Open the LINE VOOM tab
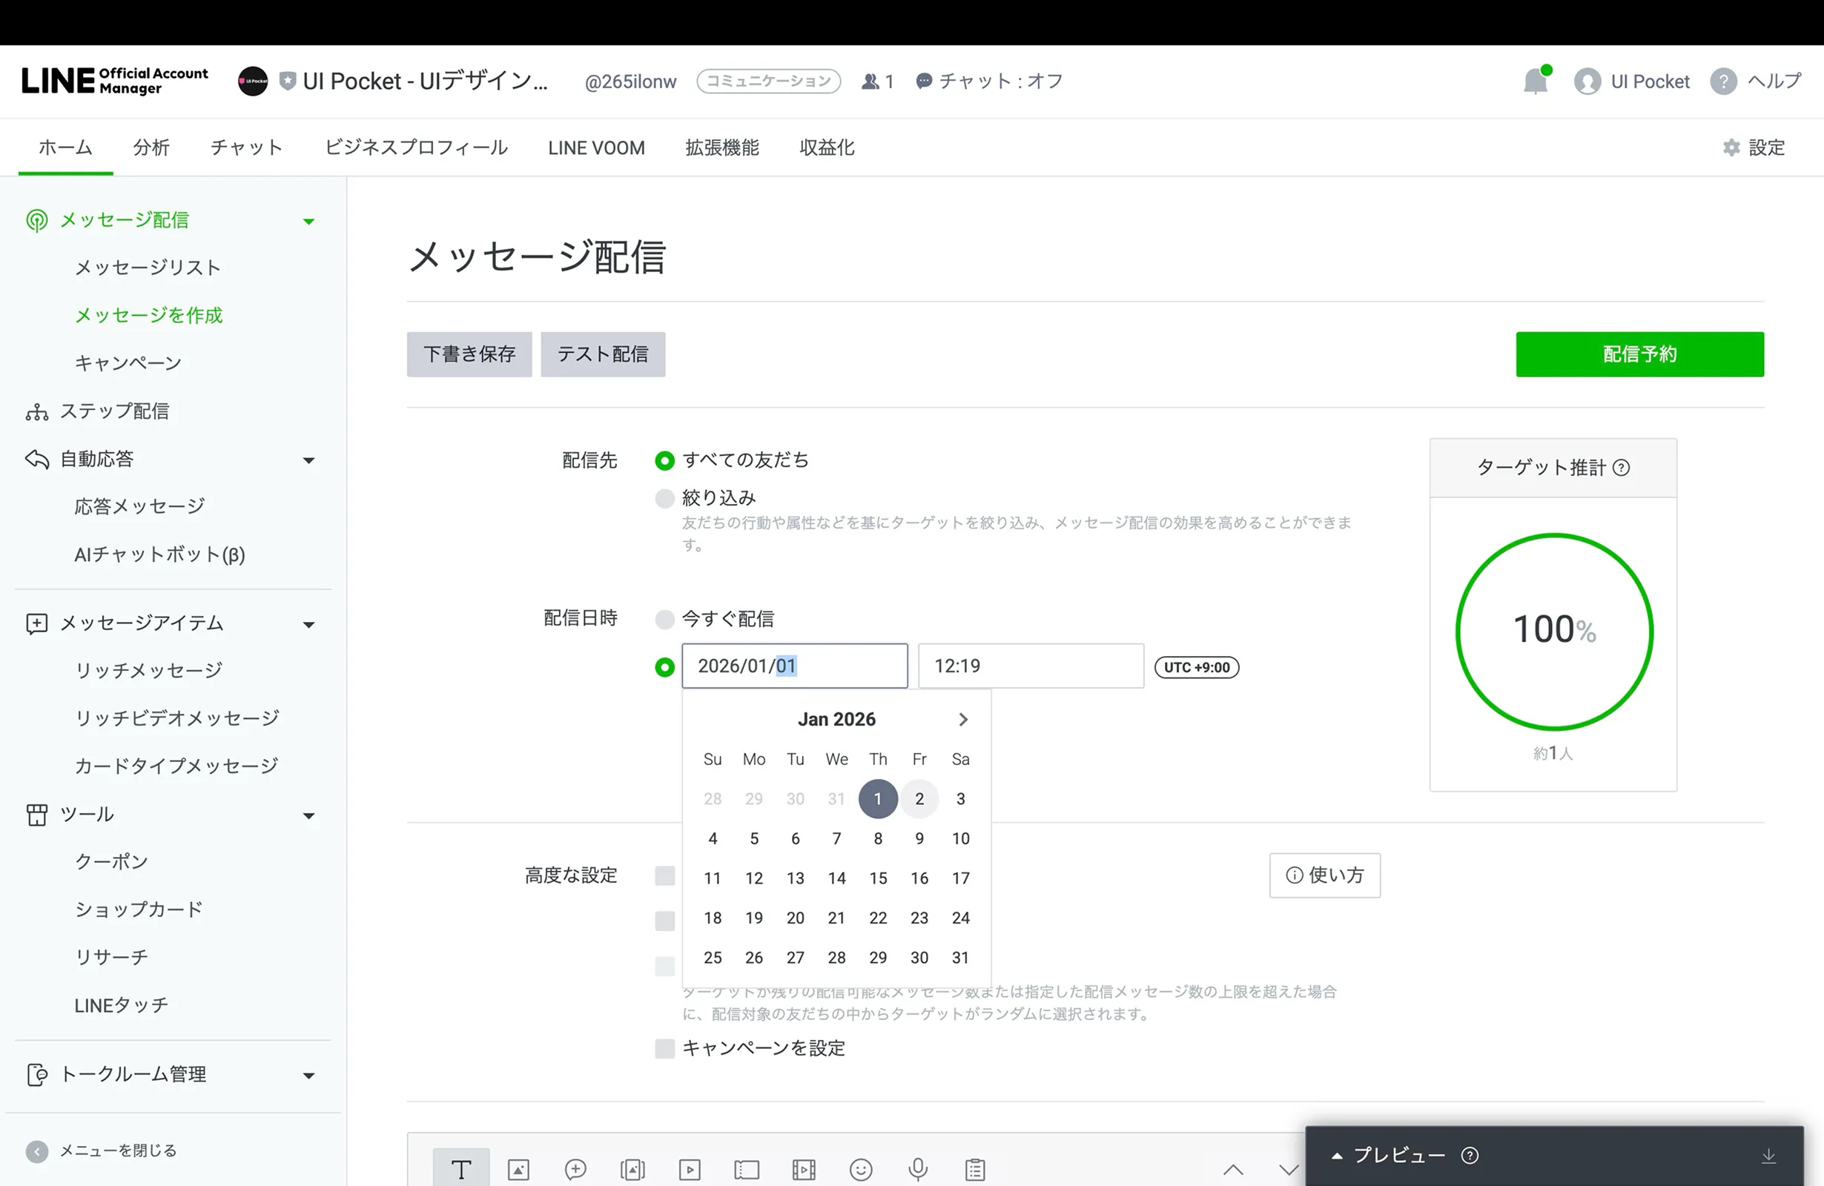The image size is (1824, 1186). click(596, 147)
